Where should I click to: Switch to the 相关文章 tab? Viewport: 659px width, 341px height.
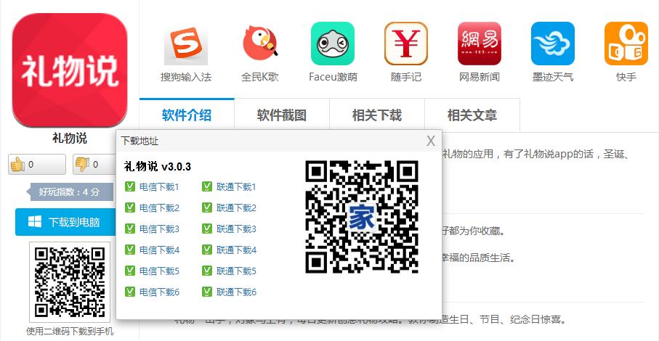[x=472, y=115]
